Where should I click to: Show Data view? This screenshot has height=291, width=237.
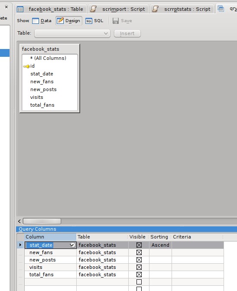point(42,21)
